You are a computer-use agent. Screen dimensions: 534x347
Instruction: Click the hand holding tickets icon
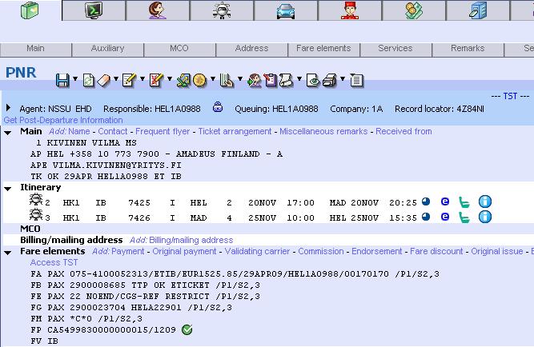[x=226, y=80]
